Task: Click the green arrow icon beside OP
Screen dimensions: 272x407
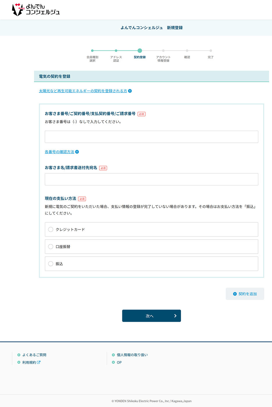Action: pos(113,362)
